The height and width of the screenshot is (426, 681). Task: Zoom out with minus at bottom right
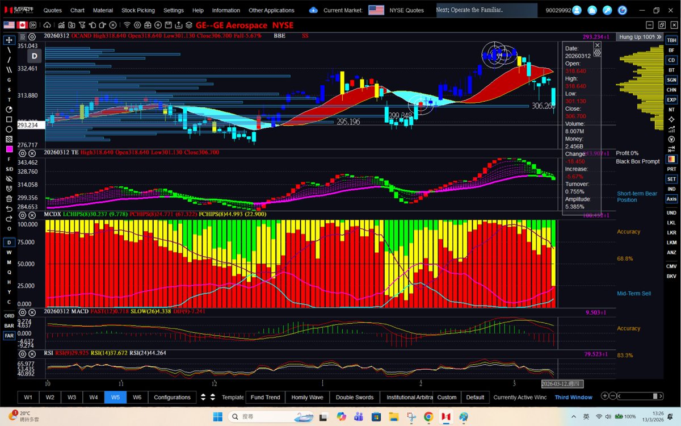(614, 396)
